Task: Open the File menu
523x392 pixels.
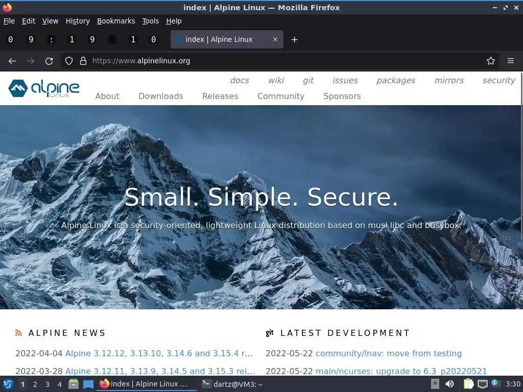Action: 9,21
